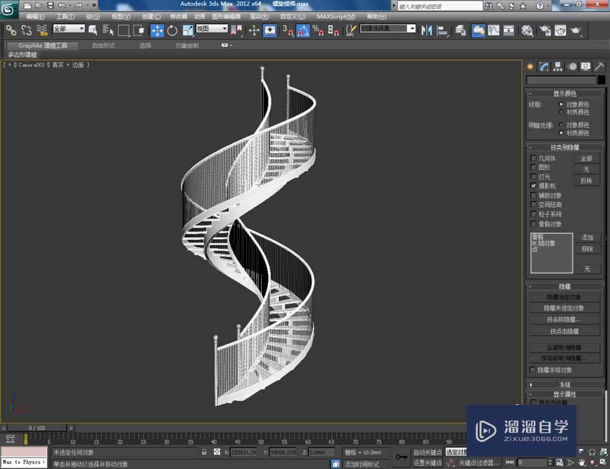Tick the 空间扭曲 checkbox

tap(533, 204)
